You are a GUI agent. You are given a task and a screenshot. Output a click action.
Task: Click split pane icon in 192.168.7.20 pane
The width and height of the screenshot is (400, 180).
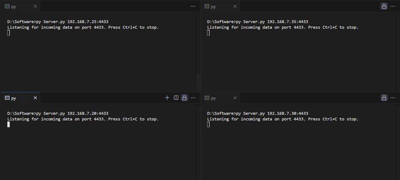tap(176, 97)
